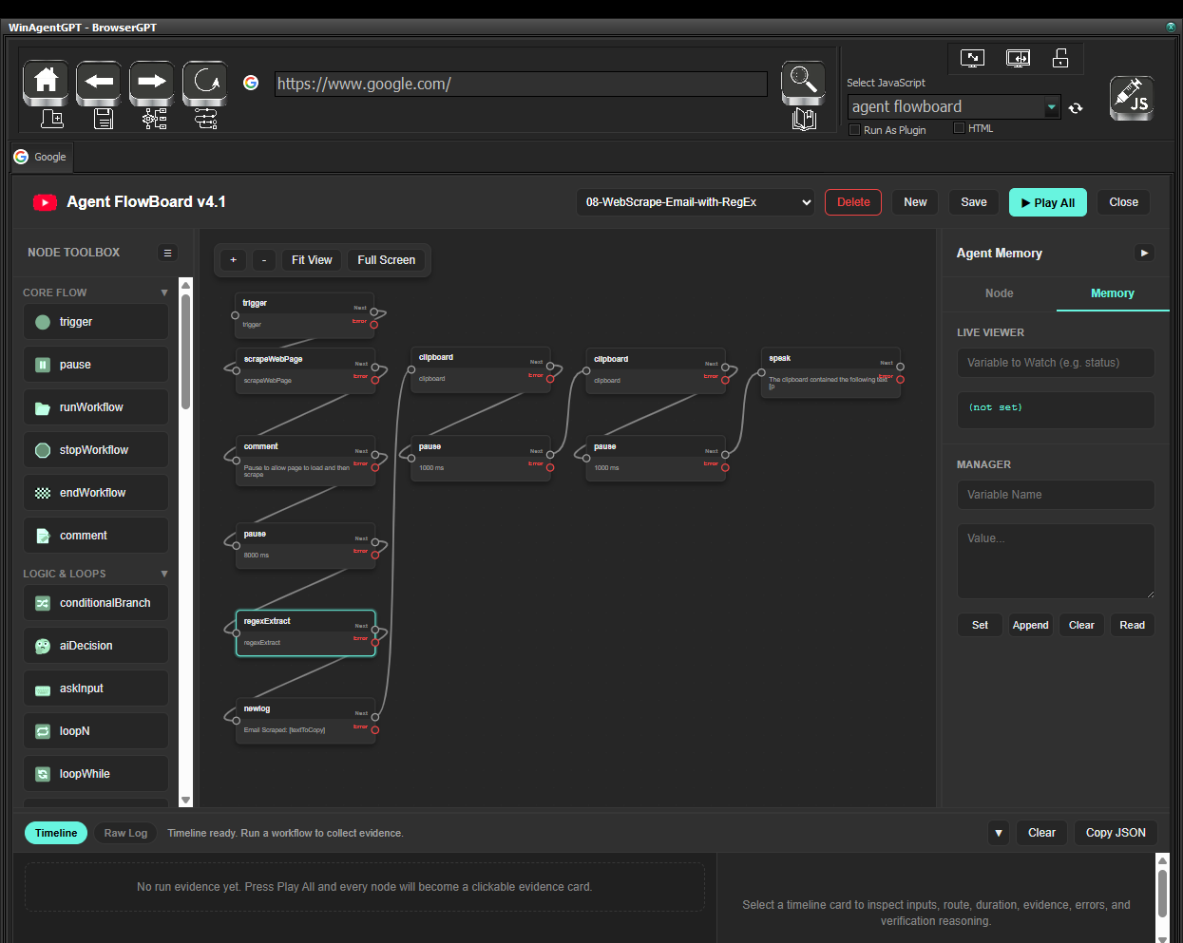Open the flow sliders icon under reload
The width and height of the screenshot is (1183, 943).
[x=205, y=119]
